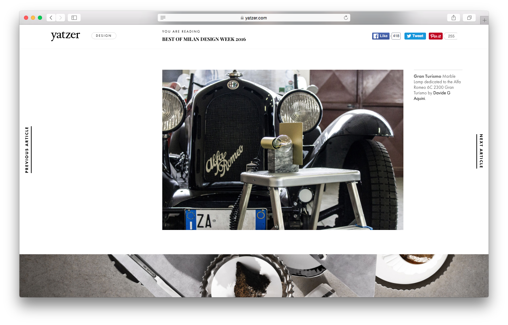Open the DESIGN category pill

[104, 36]
